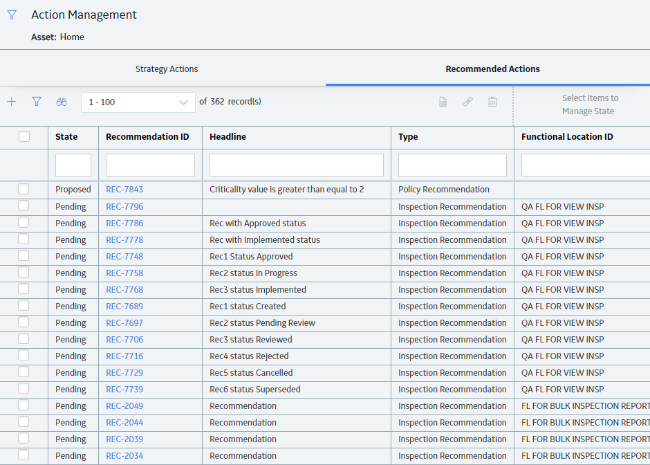This screenshot has height=465, width=650.
Task: Open the grid filter funnel in toolbar
Action: pyautogui.click(x=37, y=102)
